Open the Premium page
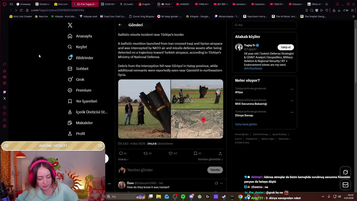This screenshot has height=201, width=357. click(80, 90)
